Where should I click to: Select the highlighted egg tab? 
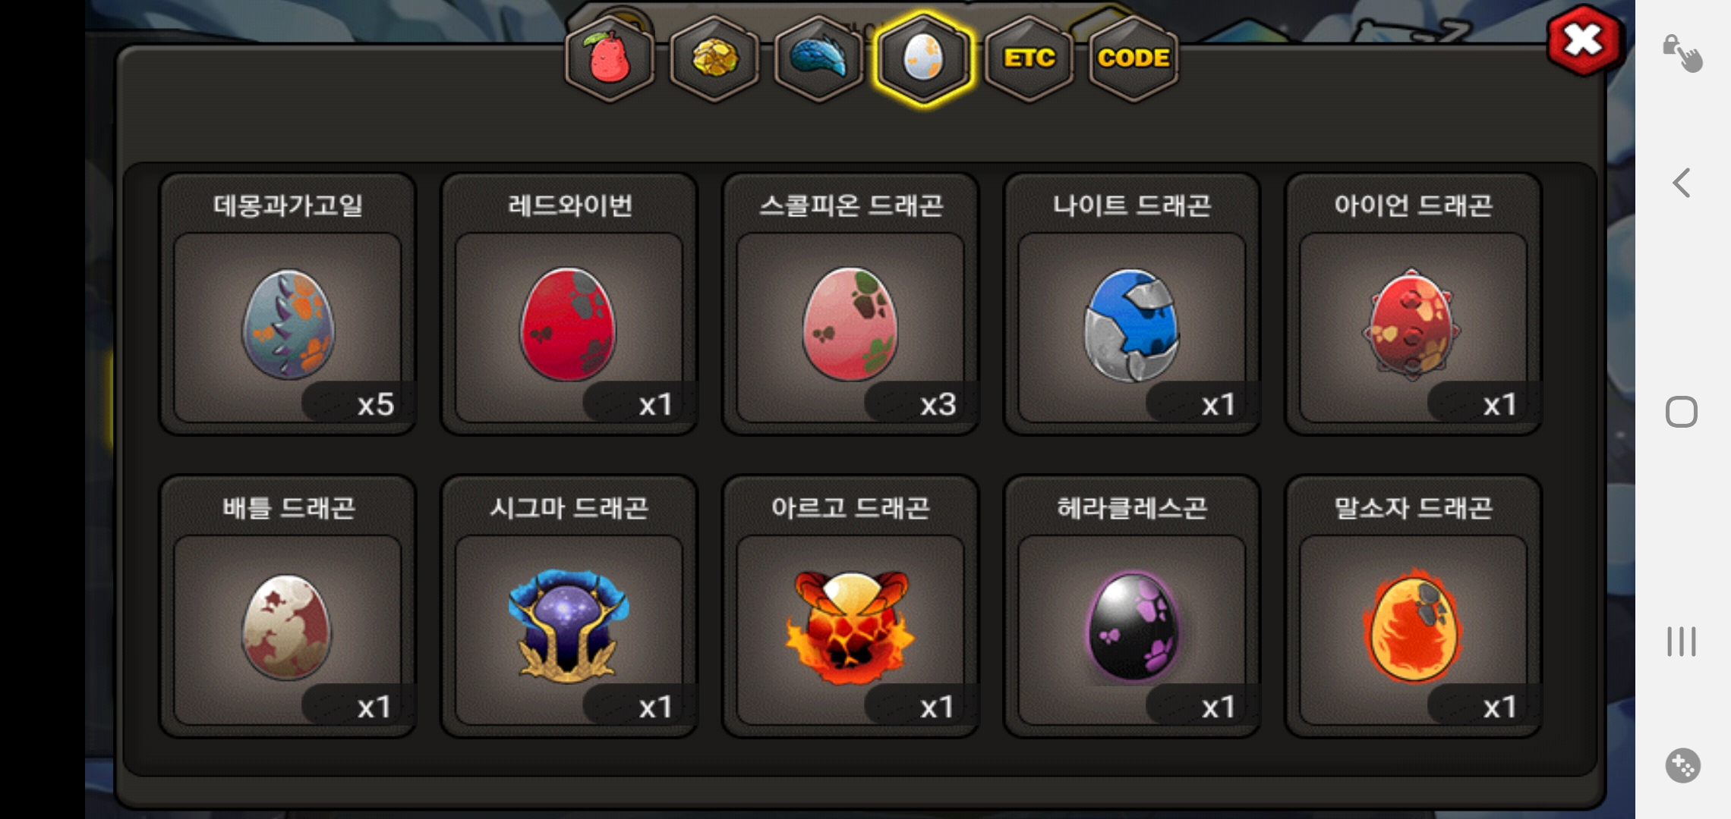coord(923,58)
